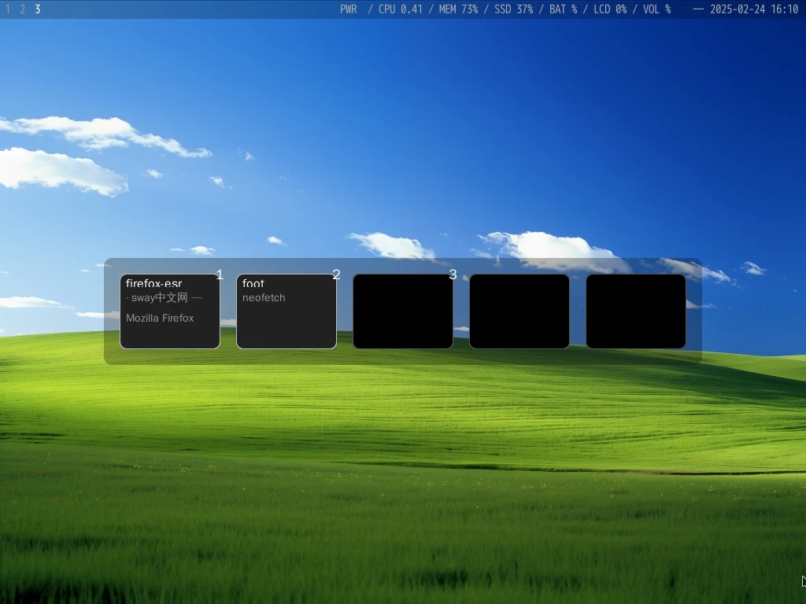The image size is (806, 604).
Task: Select the foot terminal workspace tile title
Action: (x=253, y=283)
